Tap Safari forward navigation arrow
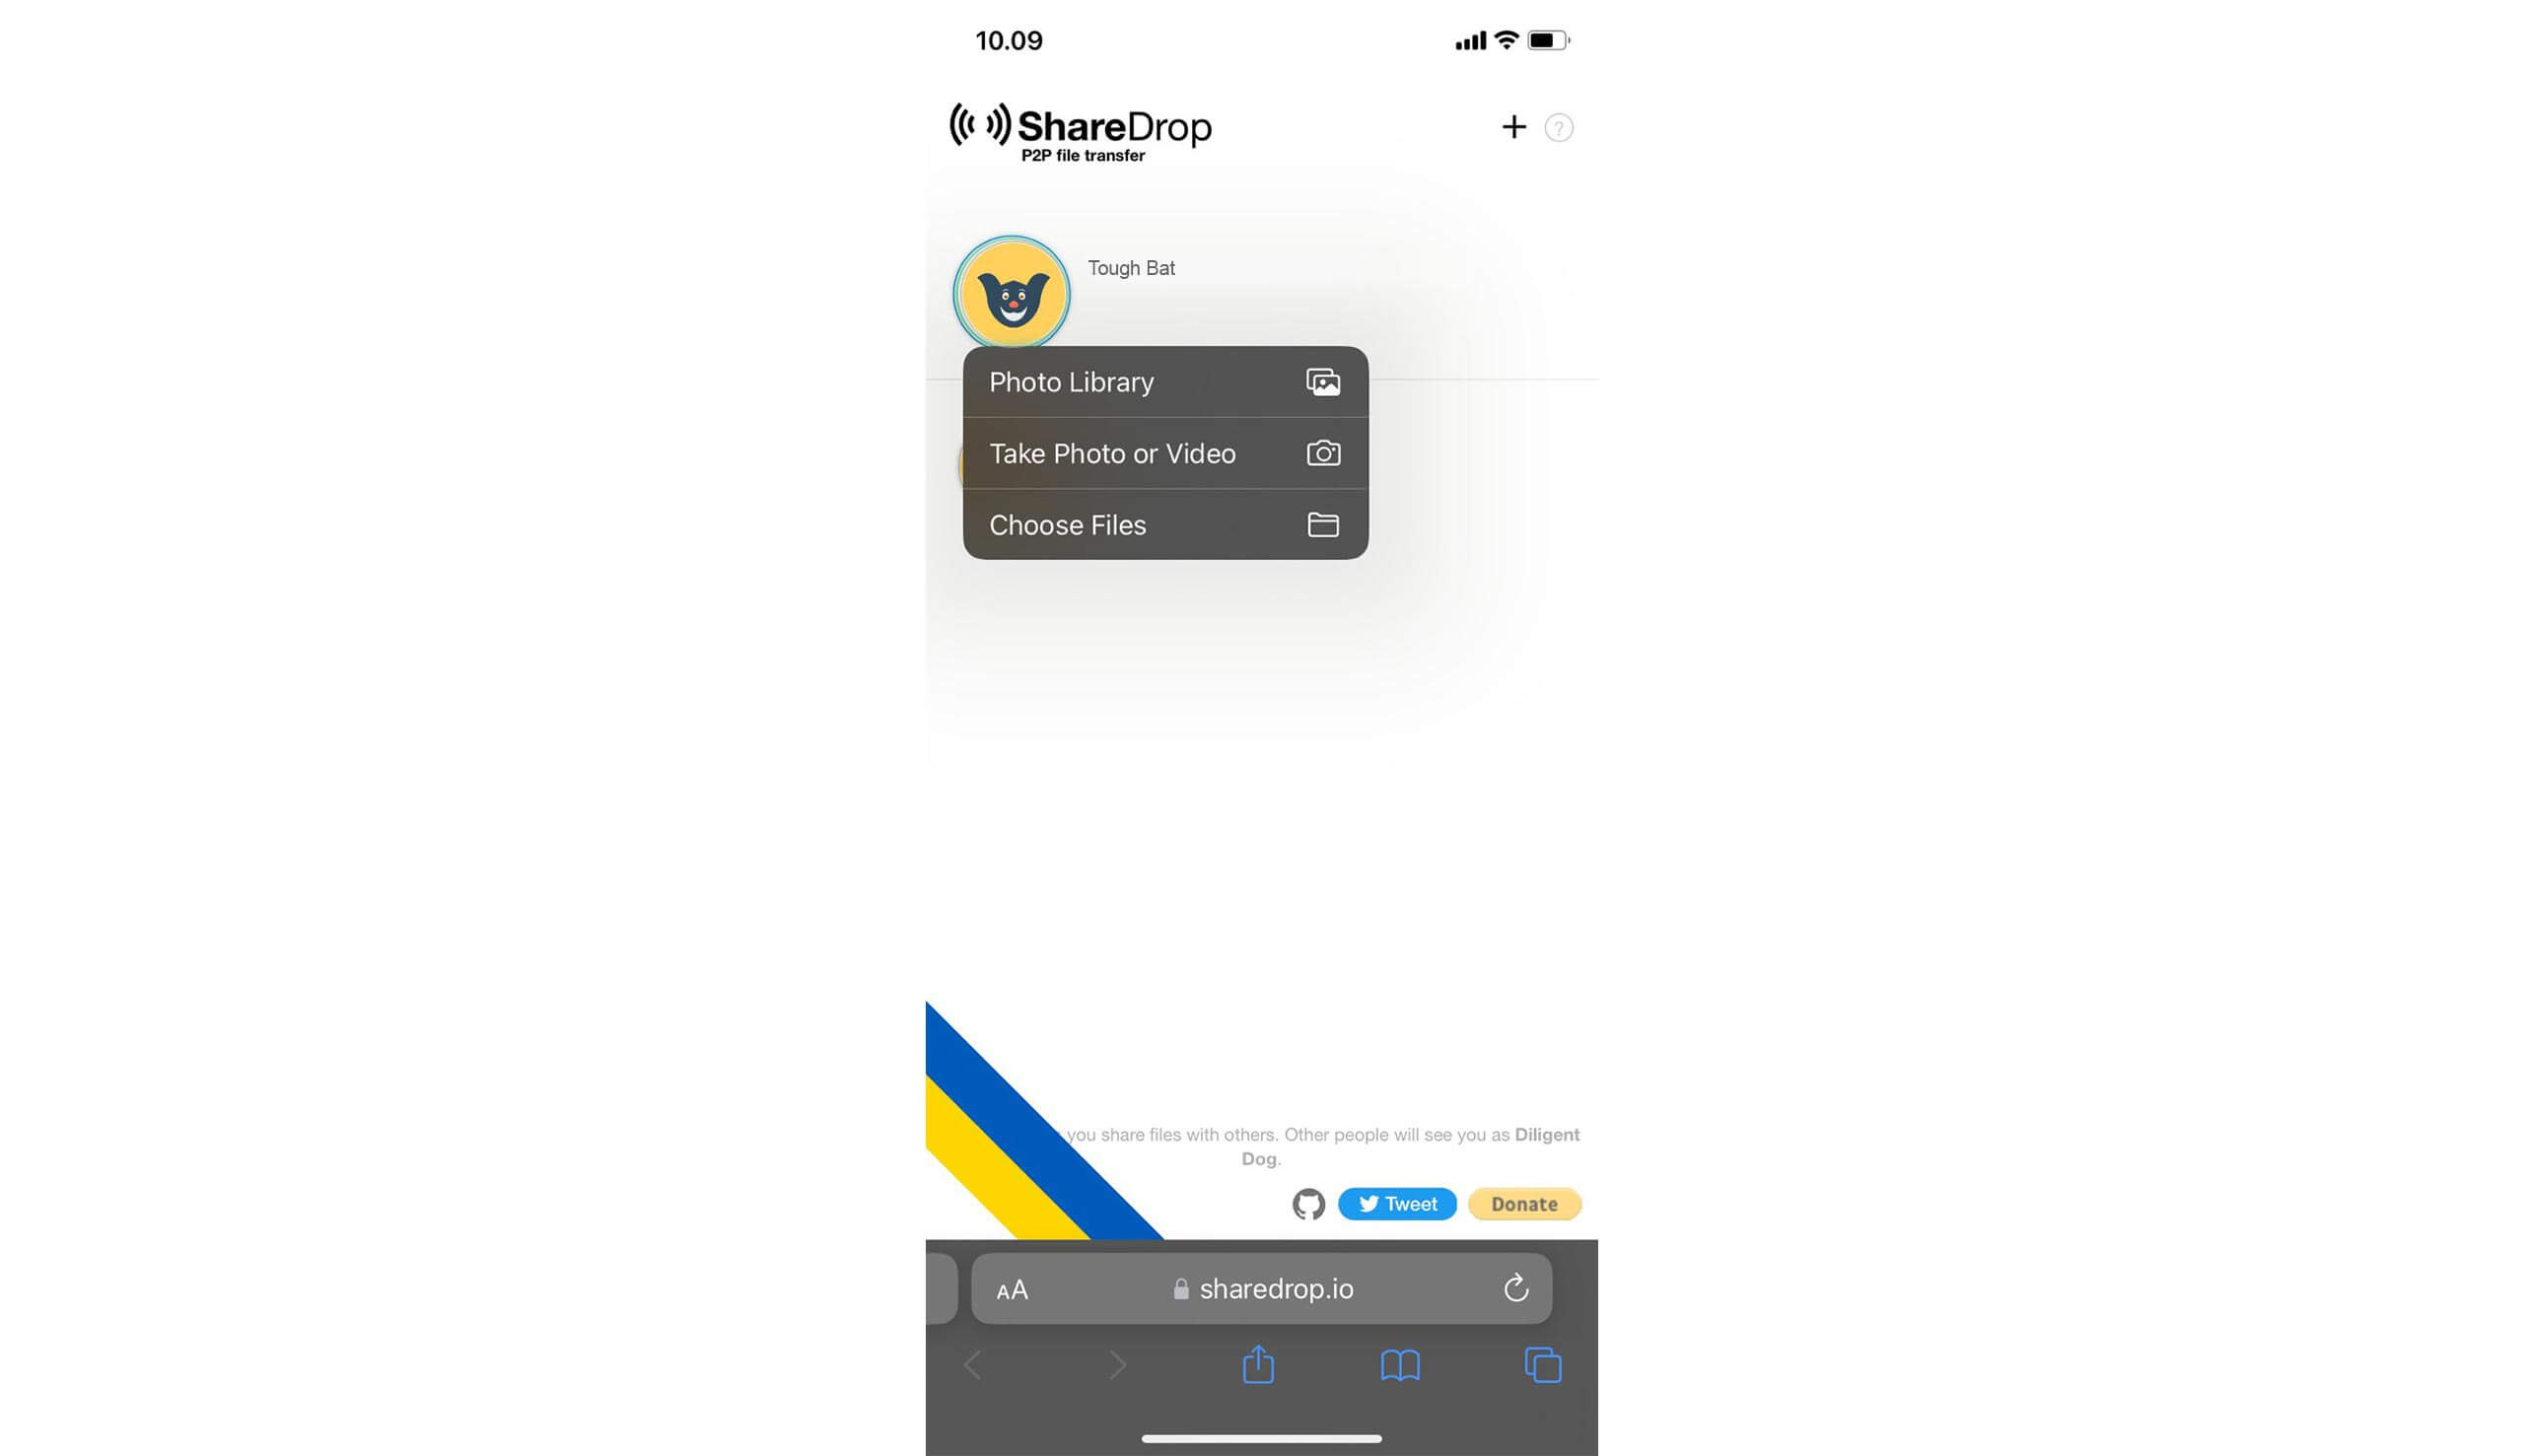This screenshot has width=2524, height=1456. click(1118, 1364)
